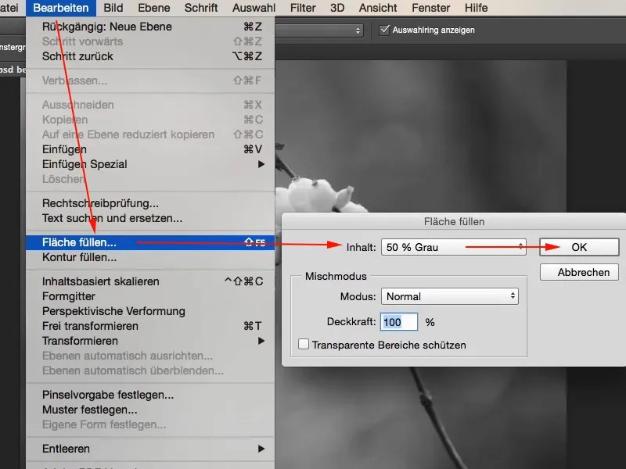Open the Inhalt dropdown showing 50 % Grau

(x=454, y=247)
